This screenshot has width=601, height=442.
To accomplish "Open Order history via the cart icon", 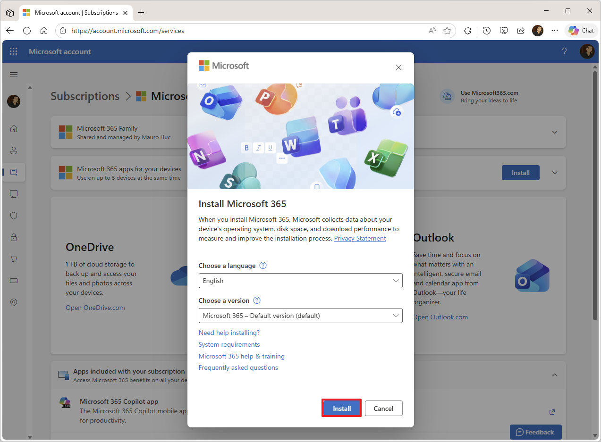I will point(14,259).
